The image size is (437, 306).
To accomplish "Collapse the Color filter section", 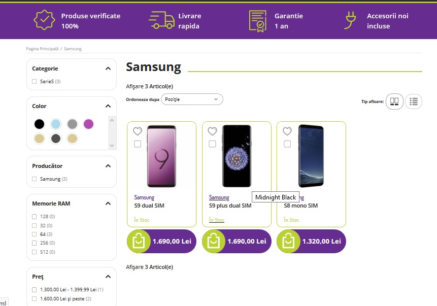I will point(108,106).
